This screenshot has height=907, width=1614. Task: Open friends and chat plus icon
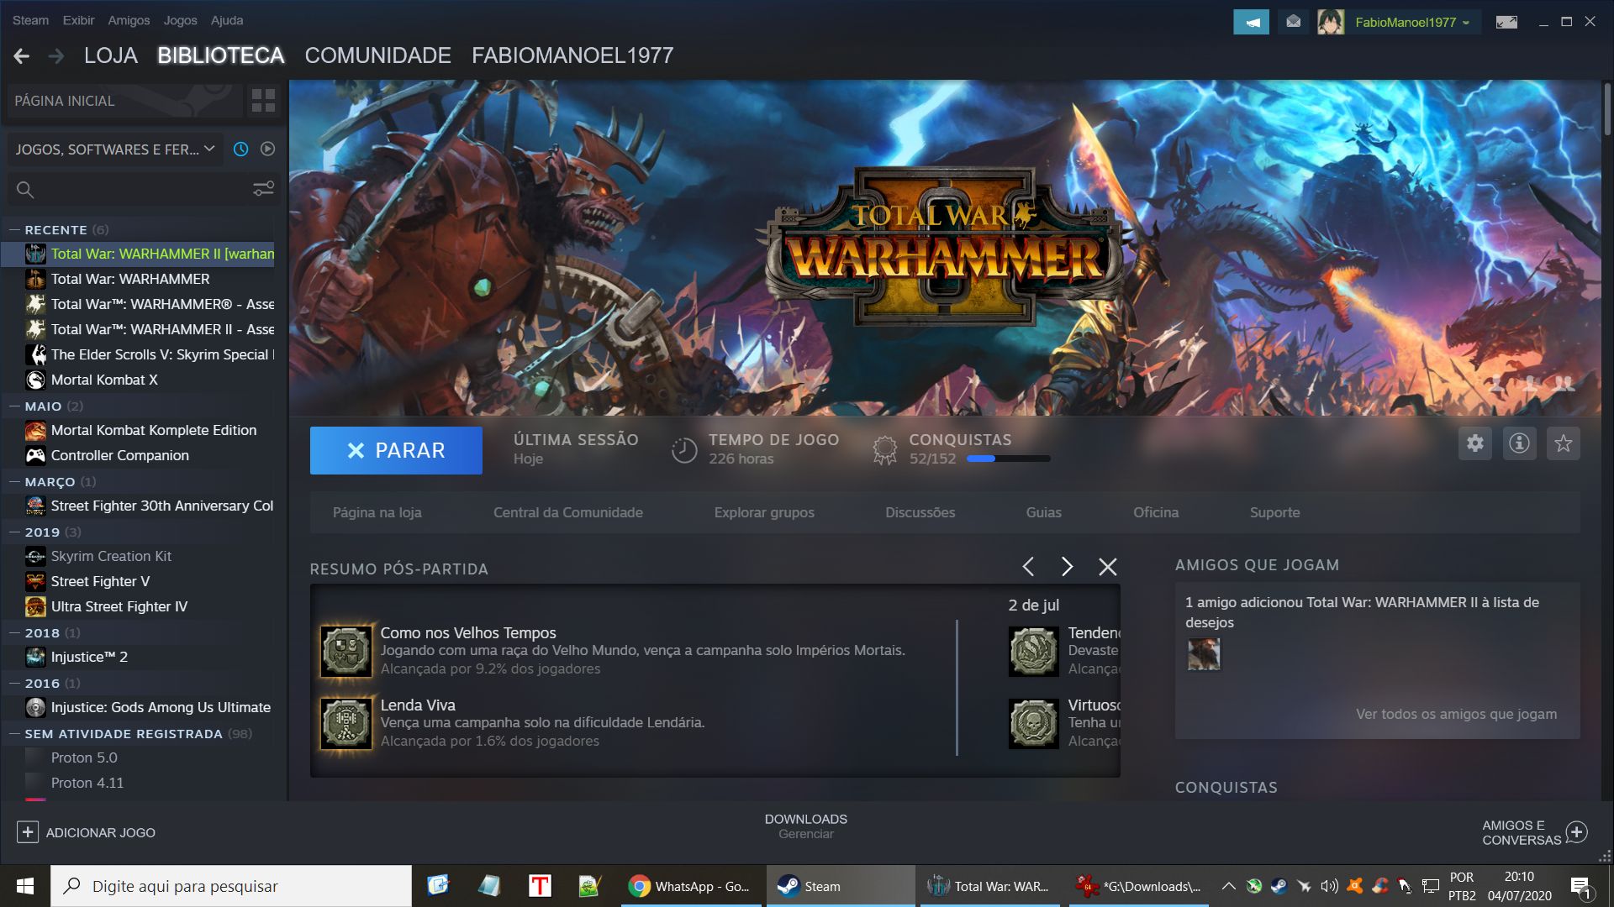[x=1577, y=832]
